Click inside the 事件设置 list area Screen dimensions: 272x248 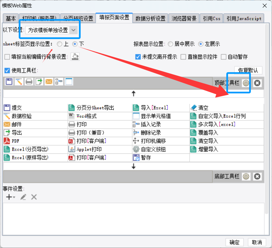134,219
